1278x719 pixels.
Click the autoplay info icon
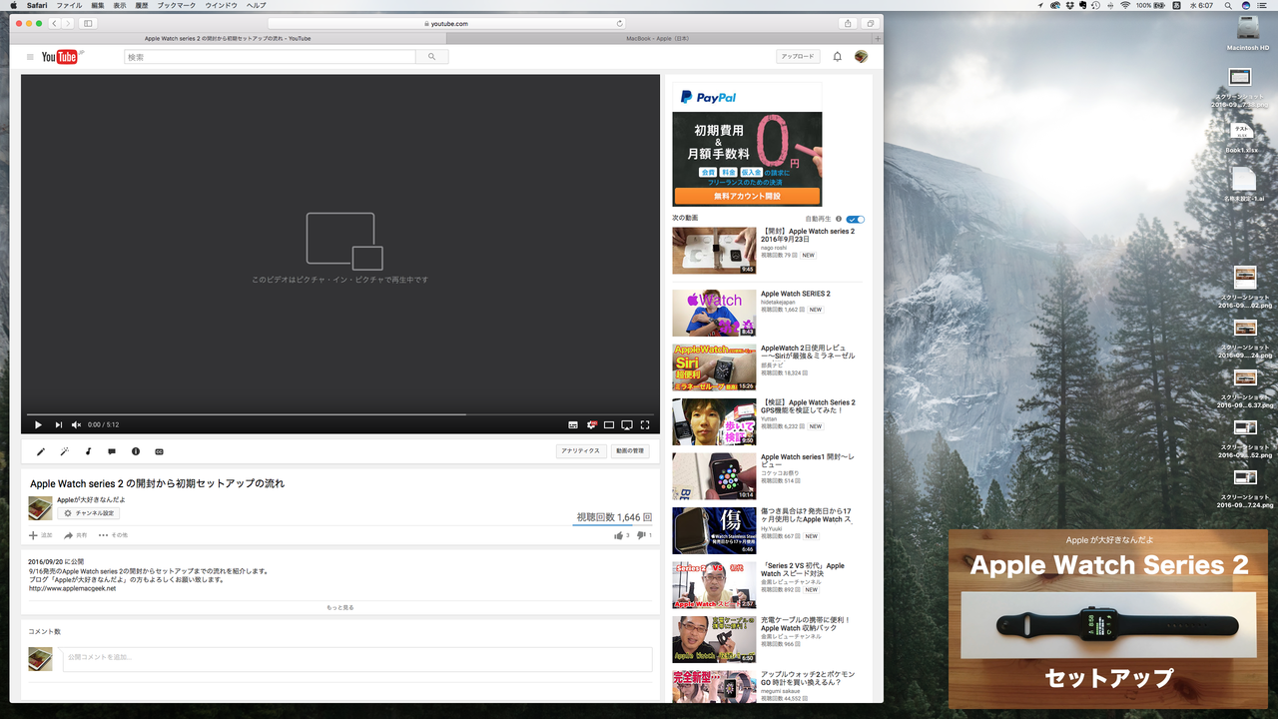[x=839, y=219]
